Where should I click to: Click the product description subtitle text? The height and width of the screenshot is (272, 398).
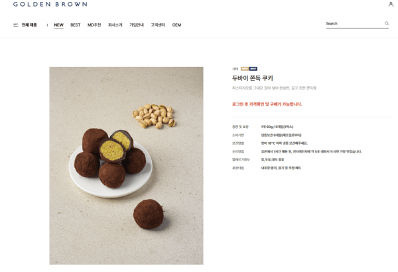tap(275, 88)
